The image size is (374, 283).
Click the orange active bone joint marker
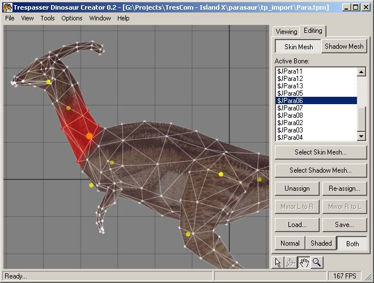pos(90,136)
